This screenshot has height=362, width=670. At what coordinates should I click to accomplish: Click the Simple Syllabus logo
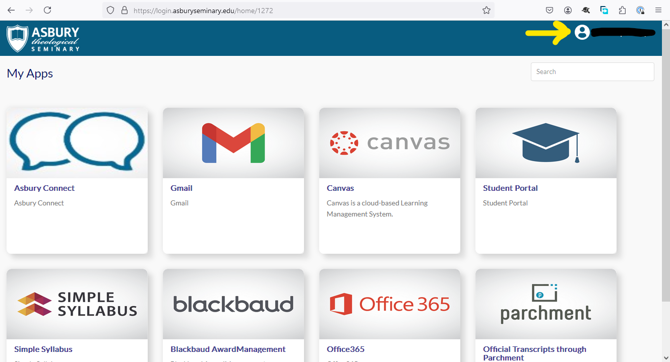pos(77,304)
